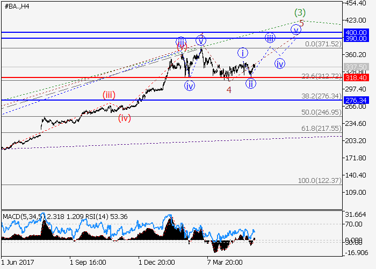Viewport: 376px width, 269px height.
Task: Click the red wave 4 label
Action: coord(229,90)
